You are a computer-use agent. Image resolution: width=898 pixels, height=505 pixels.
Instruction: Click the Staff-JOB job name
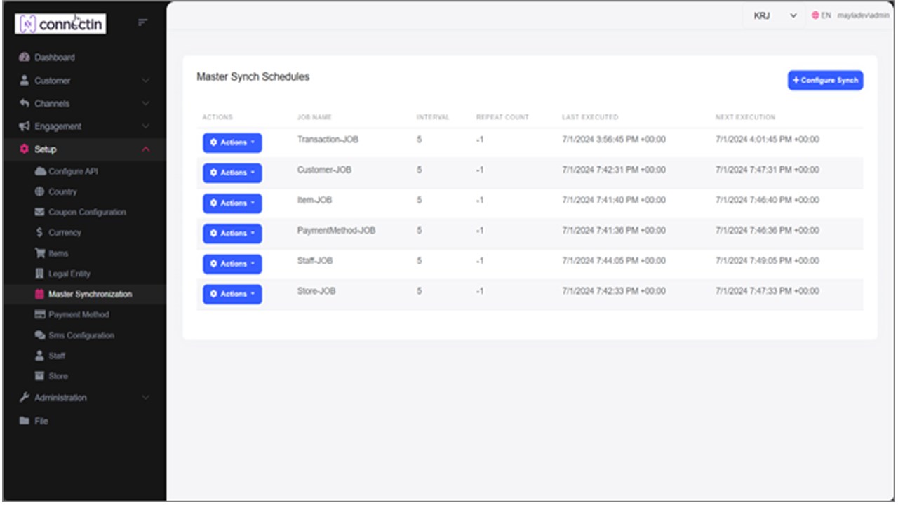pyautogui.click(x=315, y=260)
